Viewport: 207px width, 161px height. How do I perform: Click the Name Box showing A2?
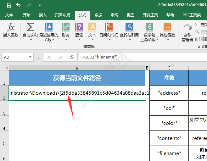15,57
